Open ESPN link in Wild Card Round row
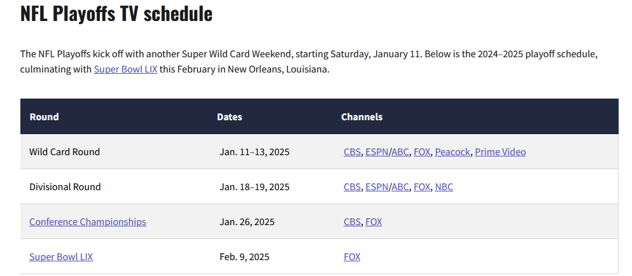 (x=377, y=152)
